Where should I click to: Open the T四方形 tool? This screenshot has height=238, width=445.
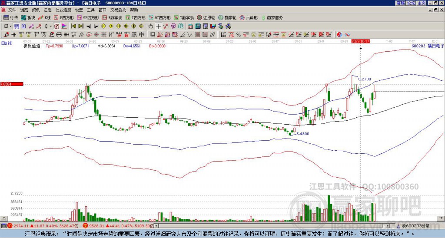pyautogui.click(x=136, y=17)
